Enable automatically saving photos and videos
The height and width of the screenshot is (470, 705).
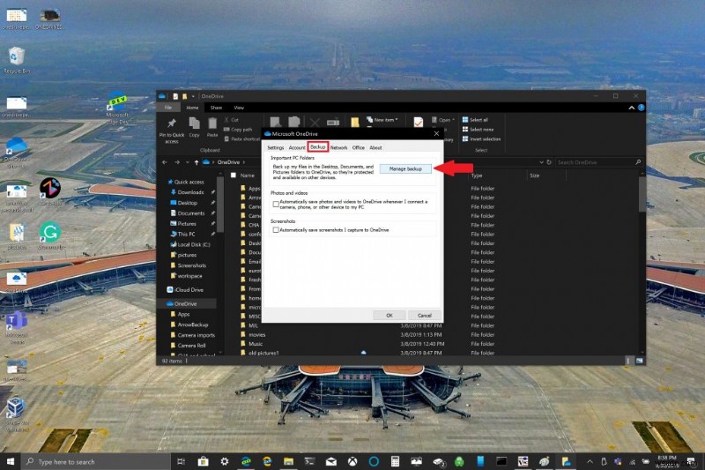click(276, 205)
